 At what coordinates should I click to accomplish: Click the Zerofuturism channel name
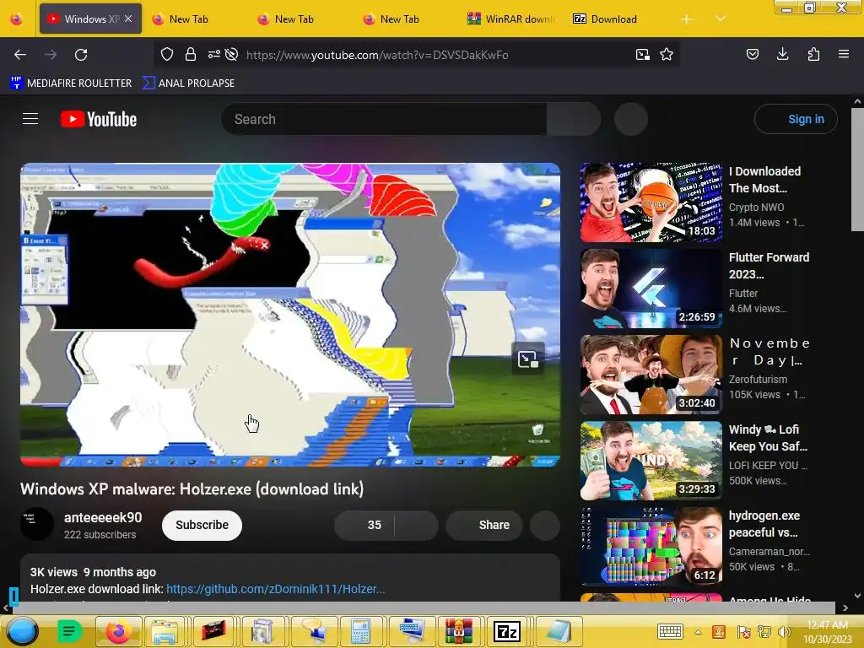point(759,379)
